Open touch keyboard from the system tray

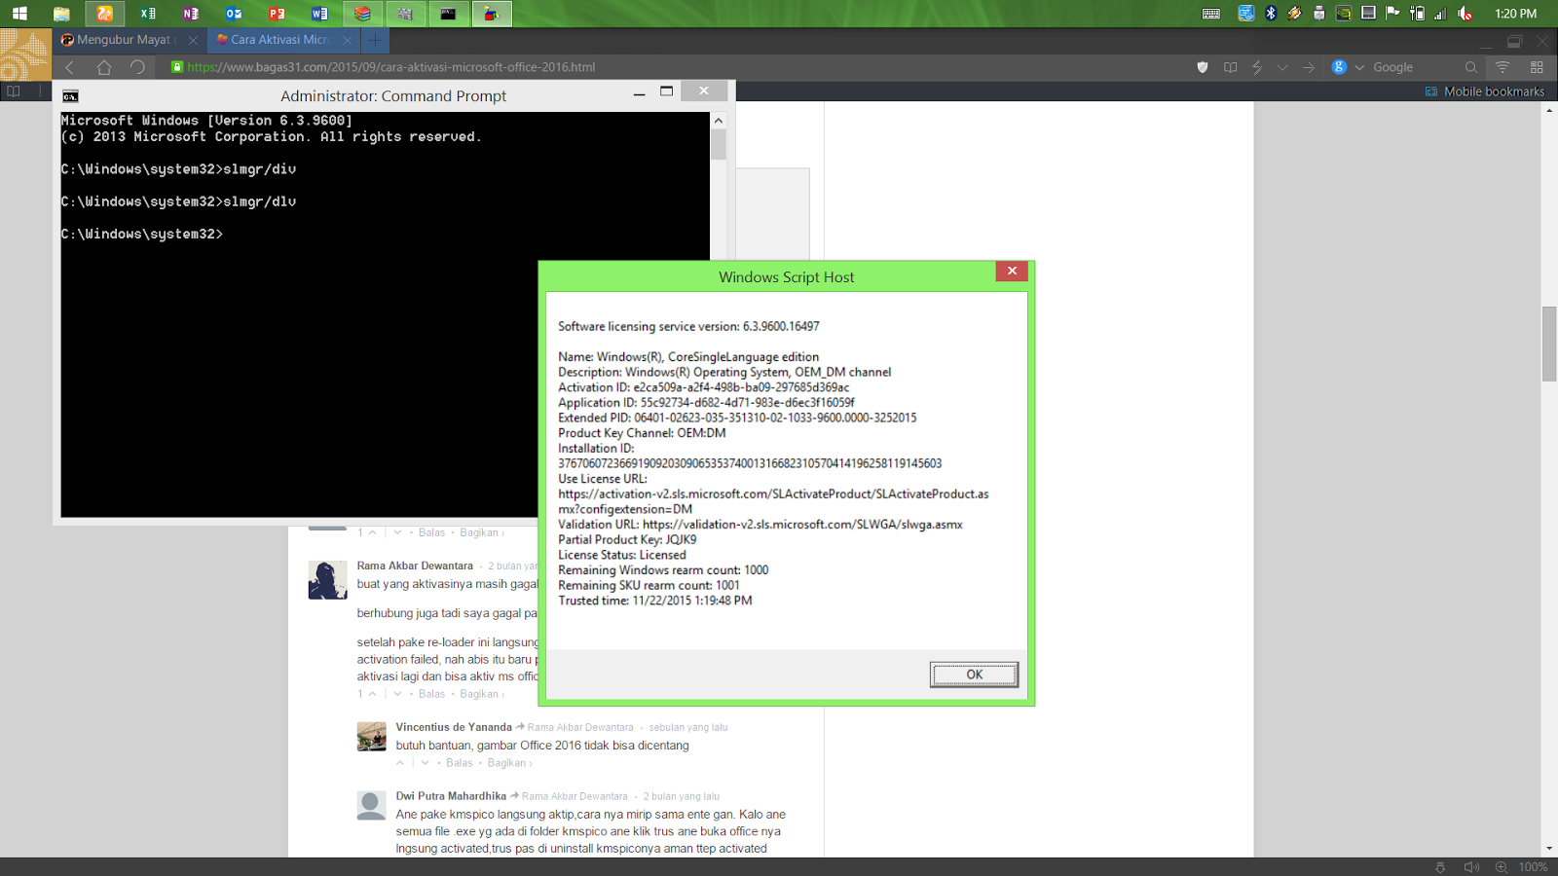(1211, 14)
